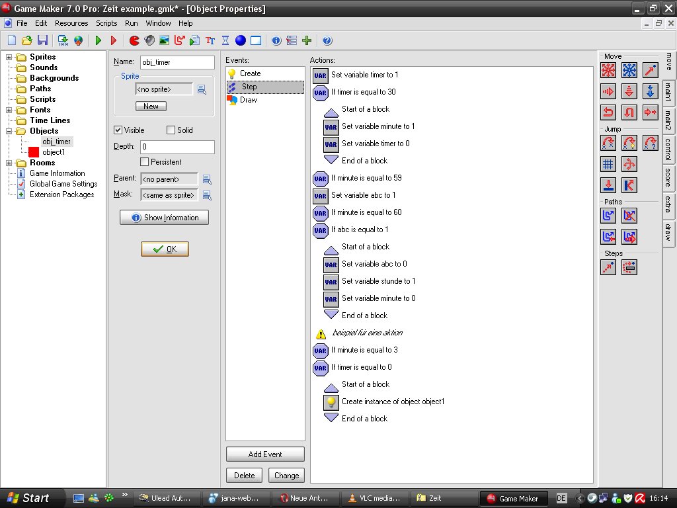677x508 pixels.
Task: Click the object Name input field
Action: click(x=177, y=62)
